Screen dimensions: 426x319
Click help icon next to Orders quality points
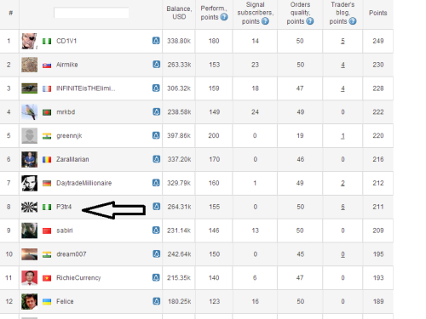pos(310,21)
